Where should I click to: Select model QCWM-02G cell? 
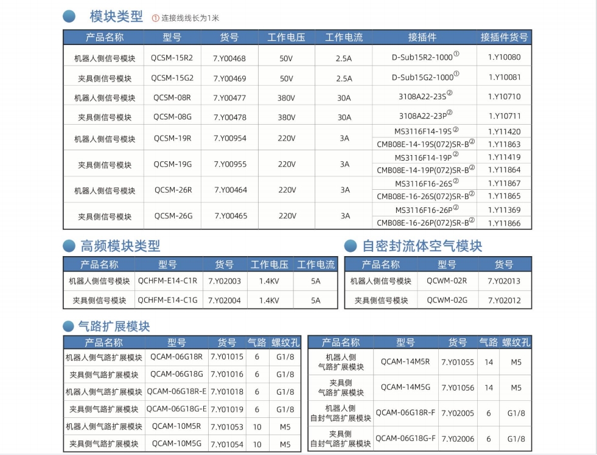[447, 300]
